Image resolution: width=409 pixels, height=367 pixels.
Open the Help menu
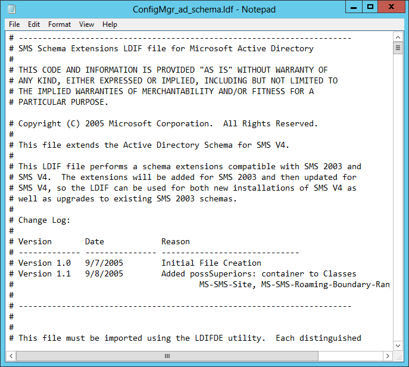click(110, 24)
